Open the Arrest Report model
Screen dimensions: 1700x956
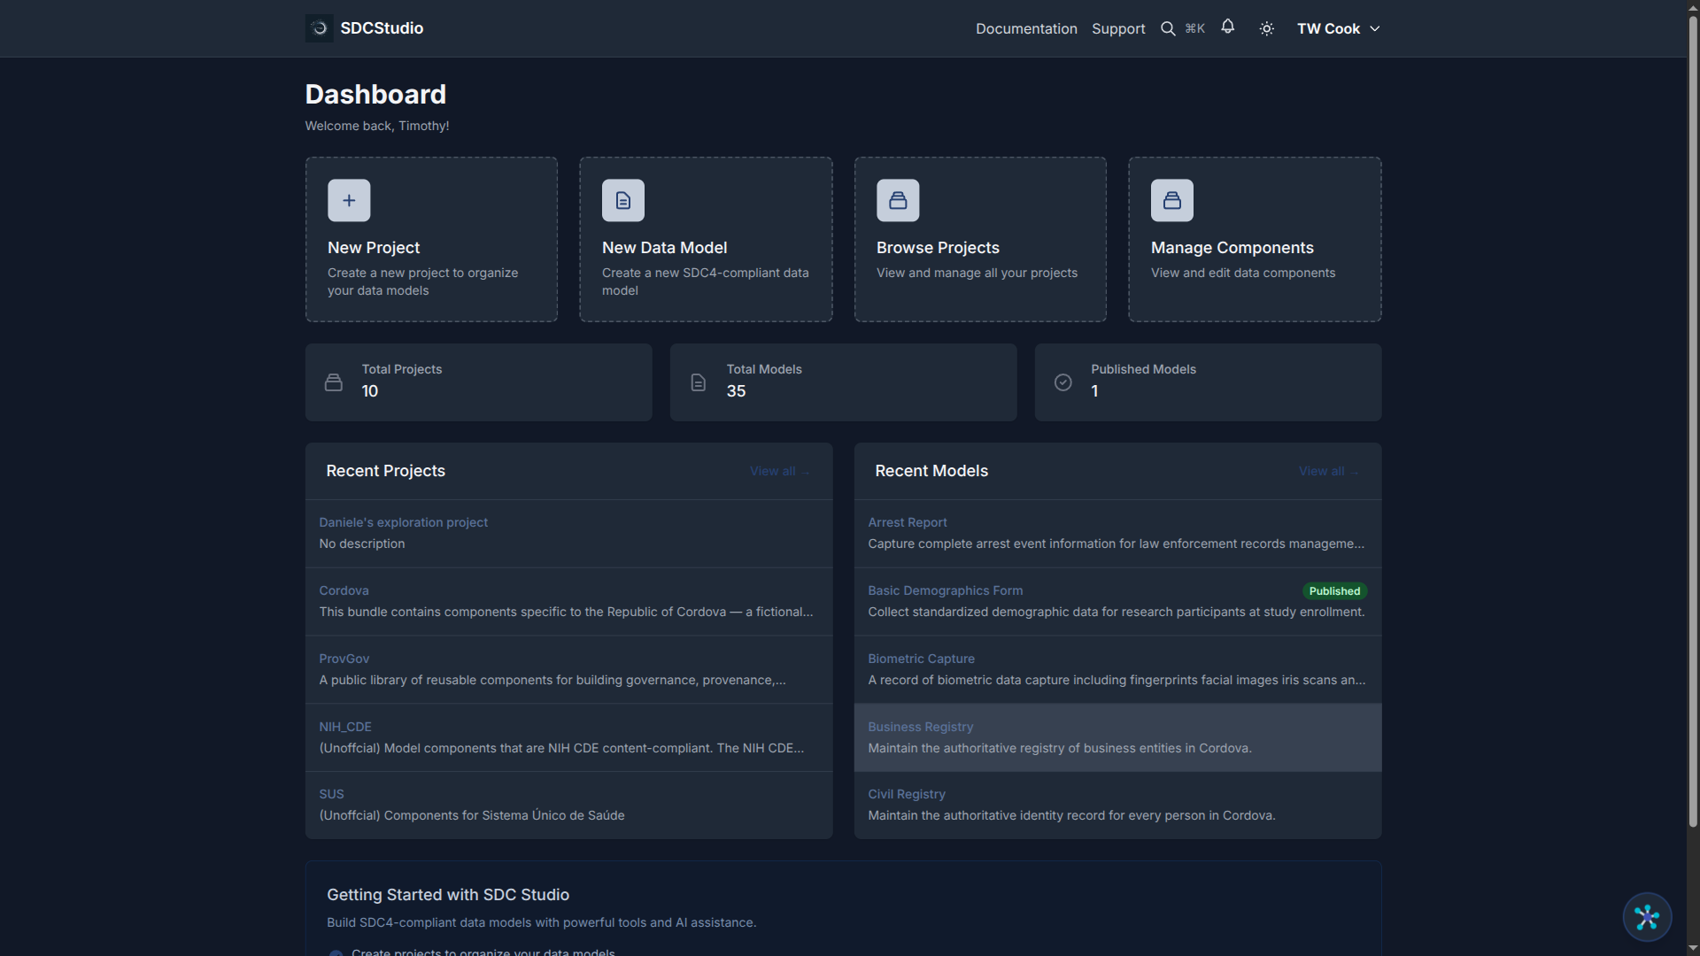coord(907,522)
